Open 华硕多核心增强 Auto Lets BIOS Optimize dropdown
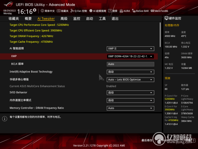Viewport: 198px width, 149px height. (x=130, y=80)
